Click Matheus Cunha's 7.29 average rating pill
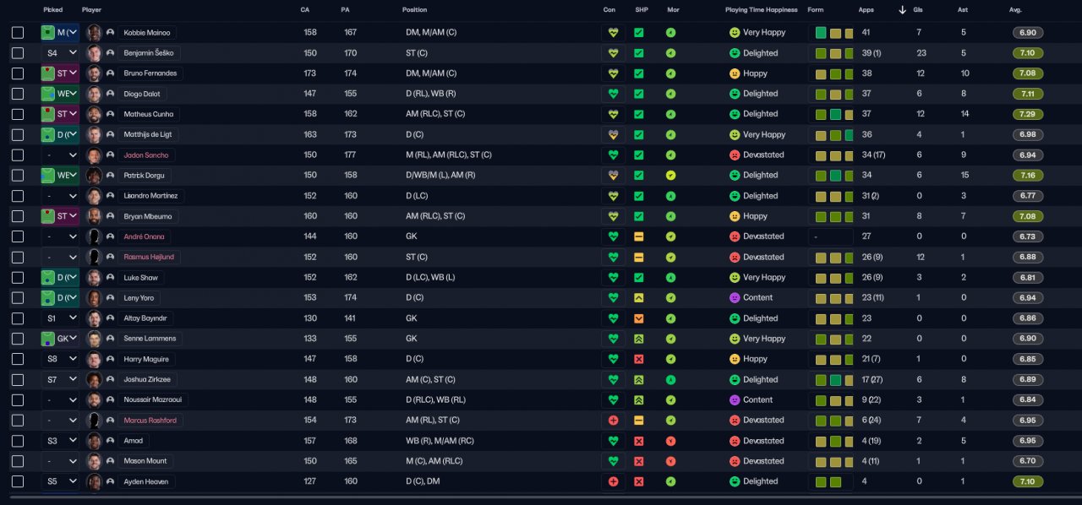1082x505 pixels. coord(1028,114)
